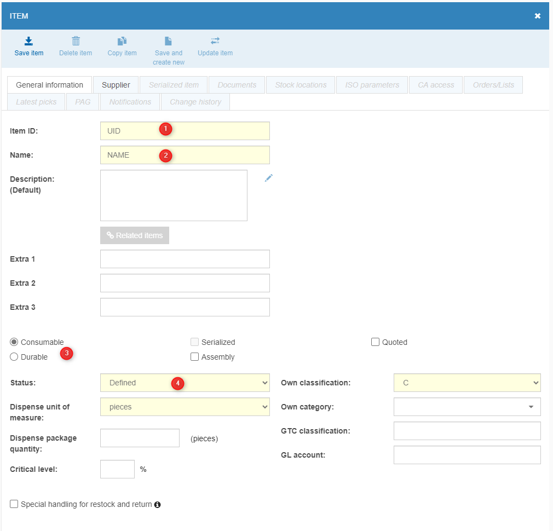This screenshot has width=553, height=531.
Task: Enable the Assembly checkbox
Action: (195, 357)
